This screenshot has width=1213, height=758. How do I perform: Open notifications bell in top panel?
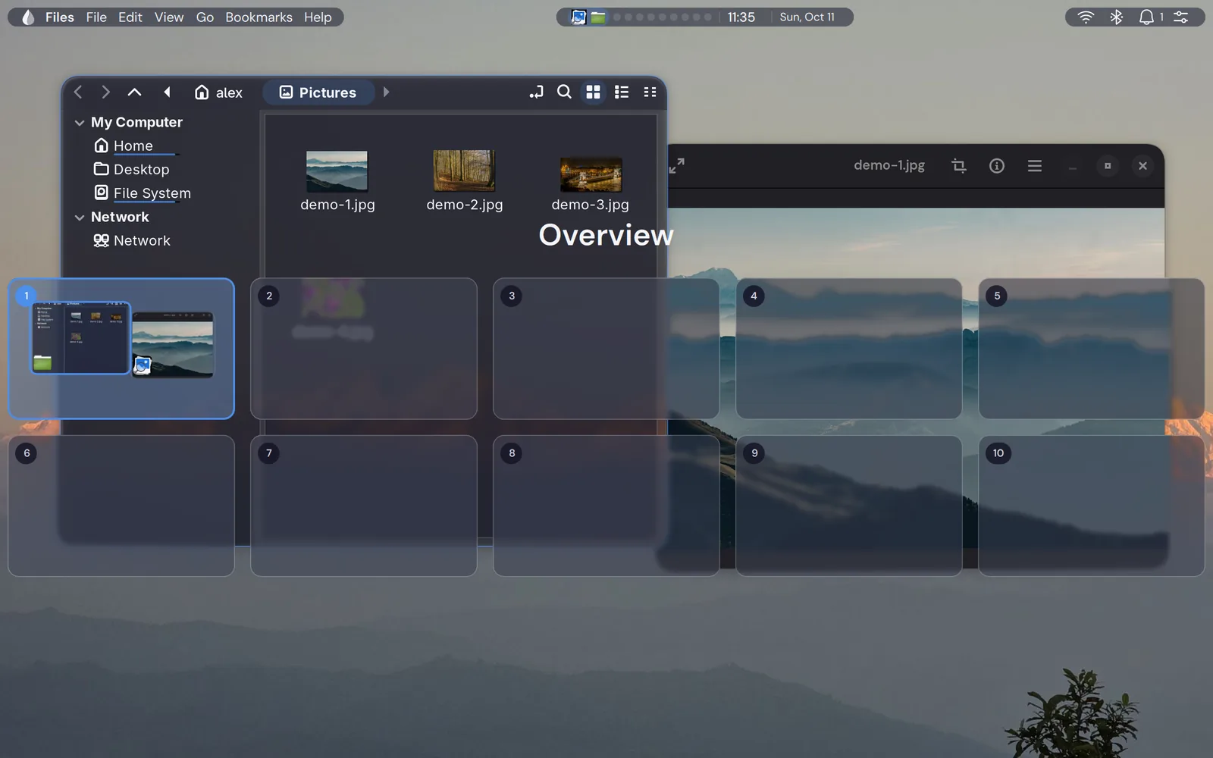tap(1146, 17)
